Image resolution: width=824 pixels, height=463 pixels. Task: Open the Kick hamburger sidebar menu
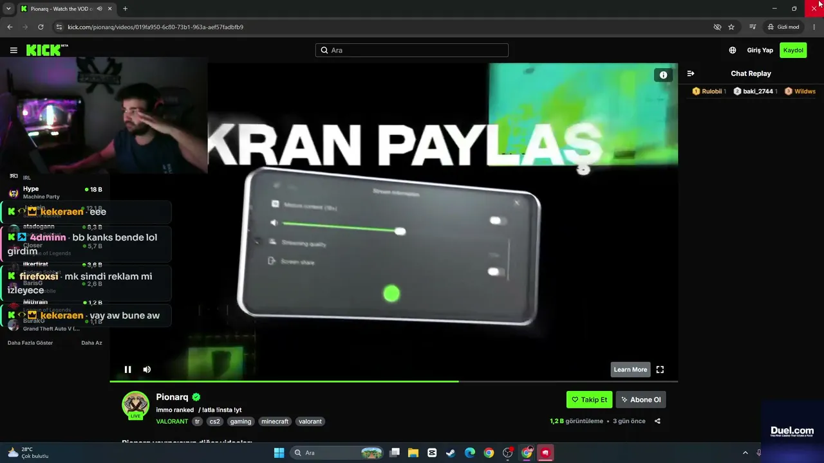[x=14, y=50]
